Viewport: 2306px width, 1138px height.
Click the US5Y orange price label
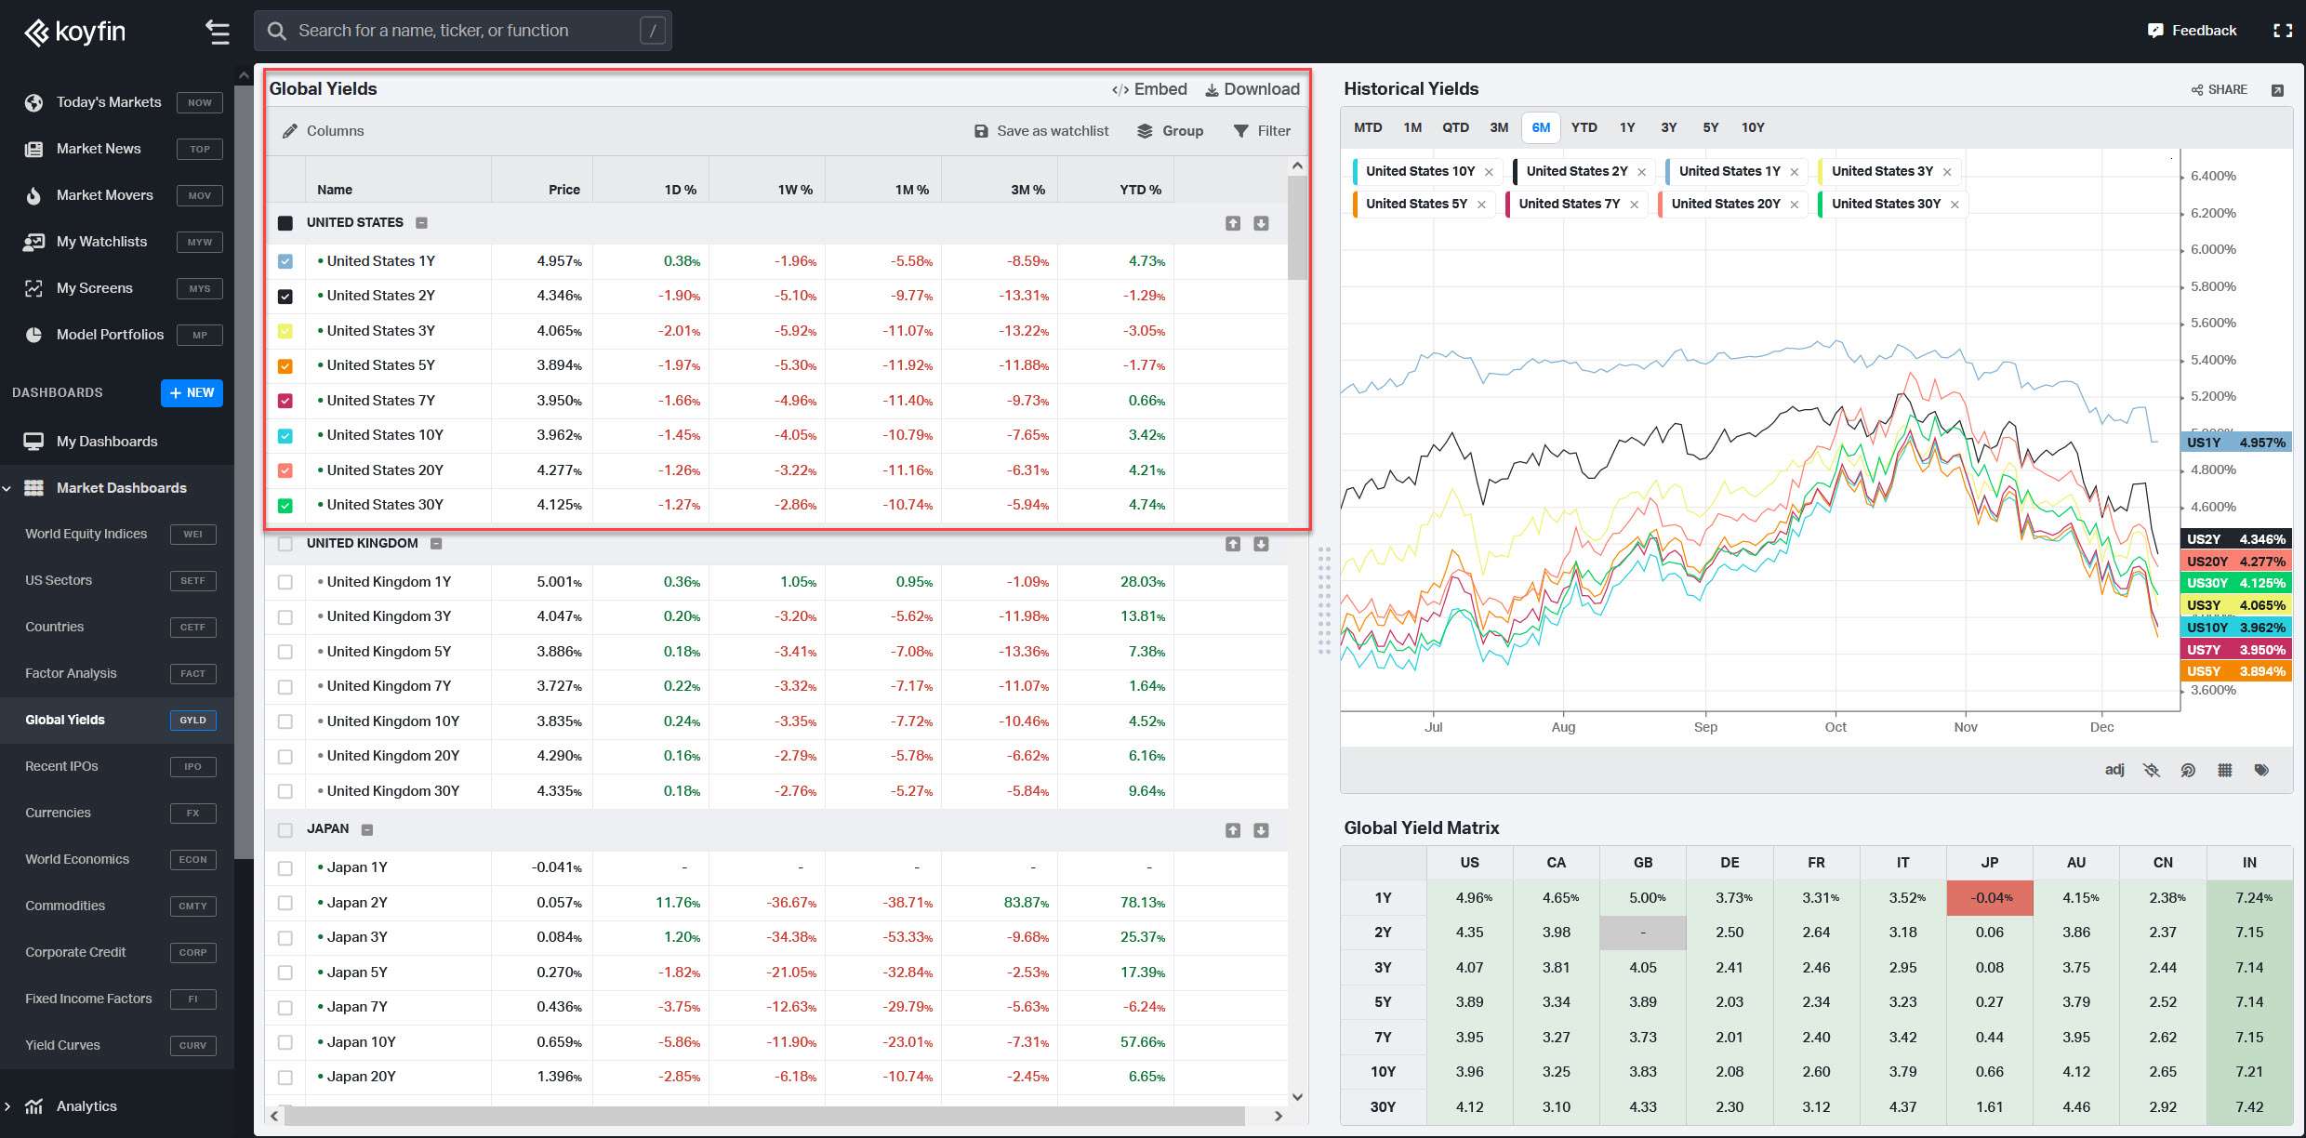point(2235,671)
